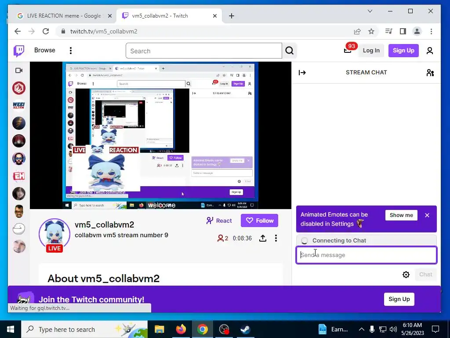The width and height of the screenshot is (450, 338).
Task: Click Sign Up in the bottom banner
Action: (399, 299)
